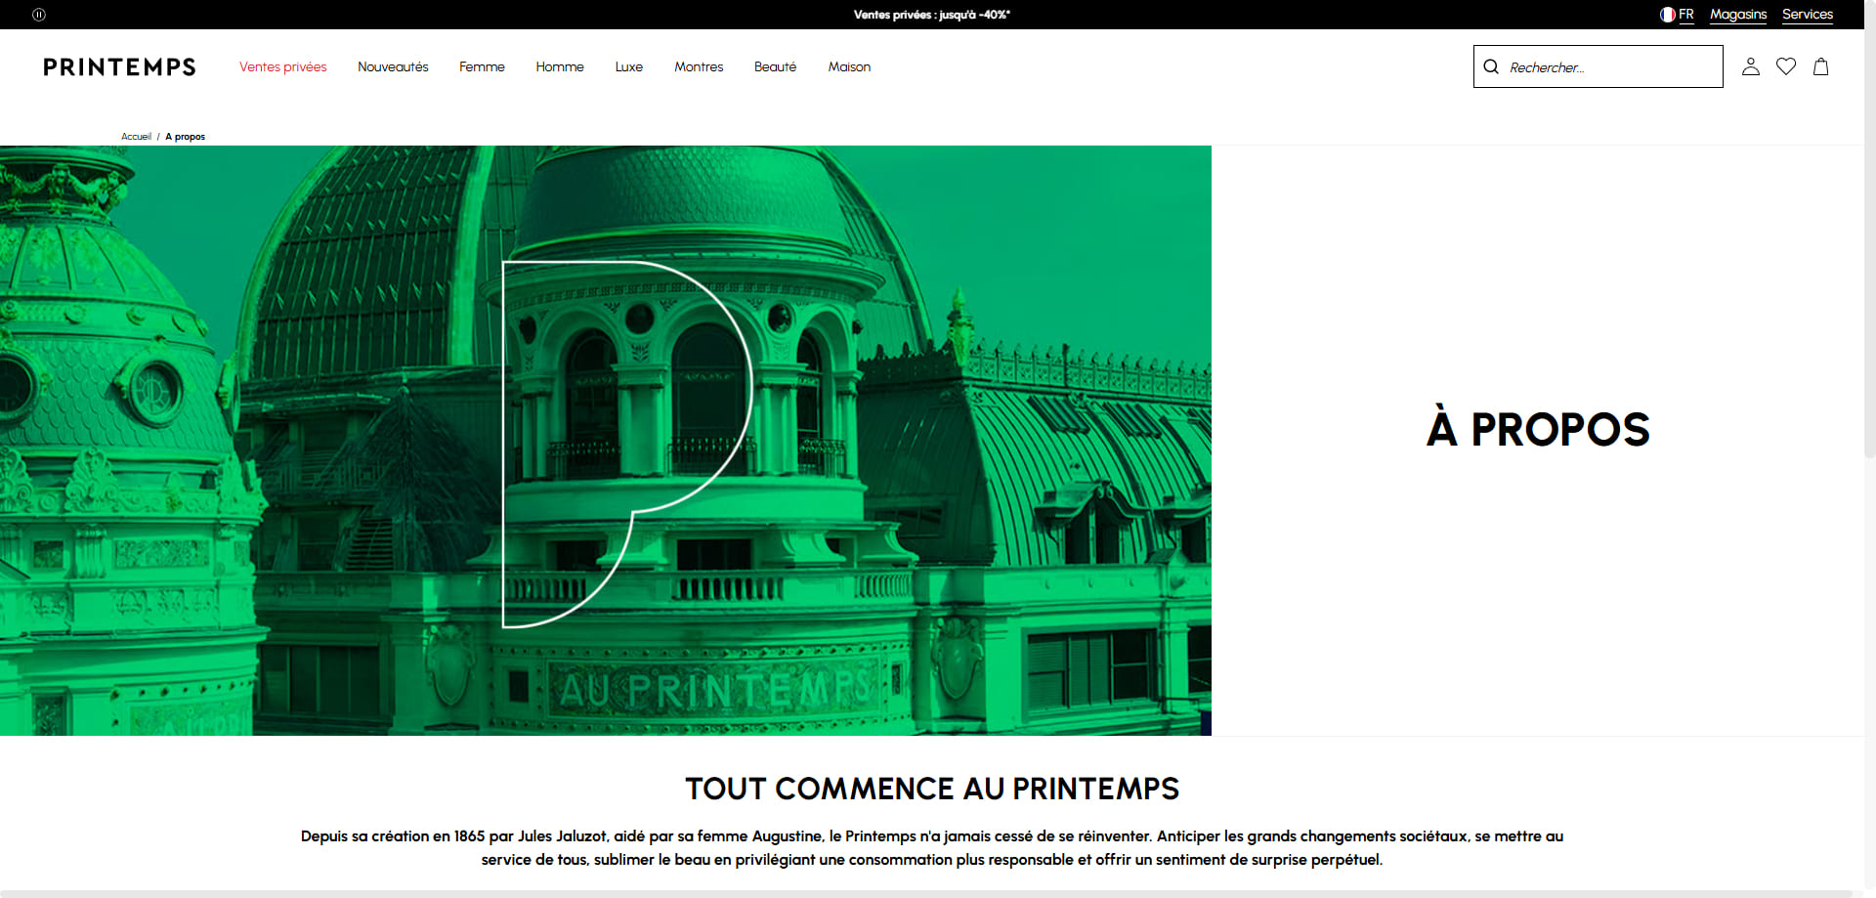Image resolution: width=1876 pixels, height=898 pixels.
Task: Open the wishlist heart icon
Action: click(x=1786, y=66)
